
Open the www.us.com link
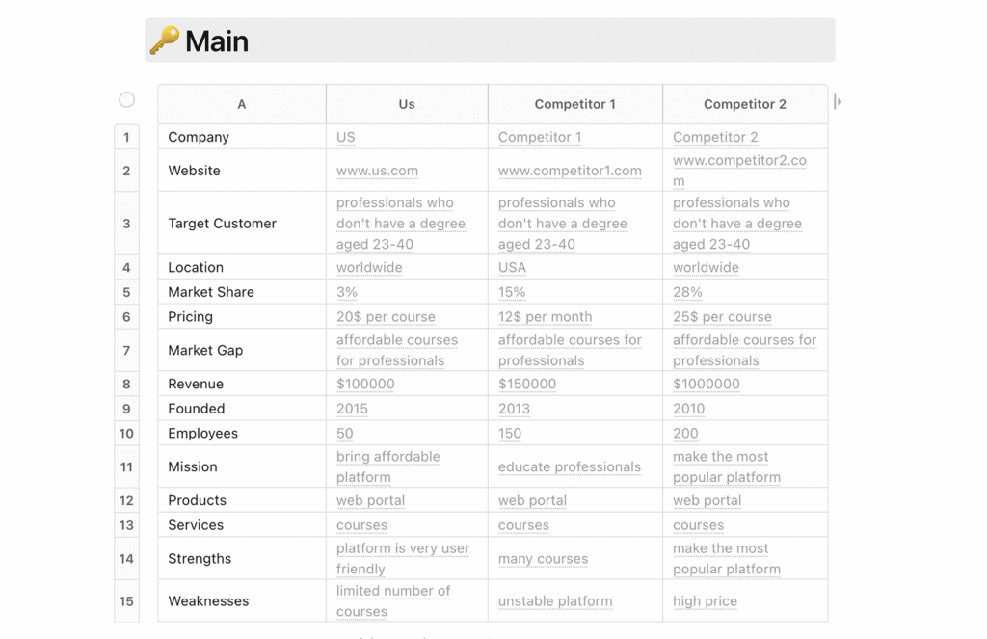tap(377, 171)
